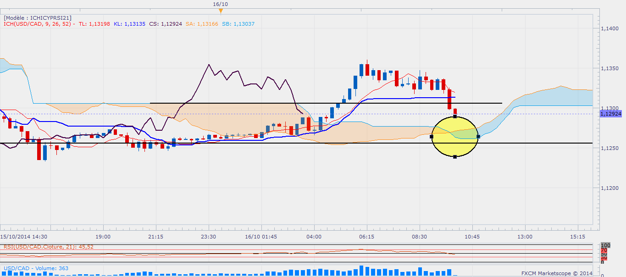Viewport: 626px width, 277px height.
Task: Select the RSI(USD/CAD.Cloture, 21) indicator label
Action: pos(49,247)
